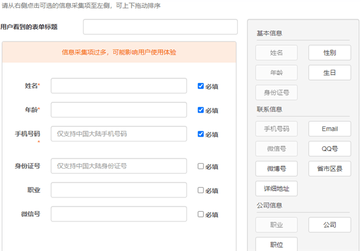Add the 性别 item to the form

[x=330, y=53]
